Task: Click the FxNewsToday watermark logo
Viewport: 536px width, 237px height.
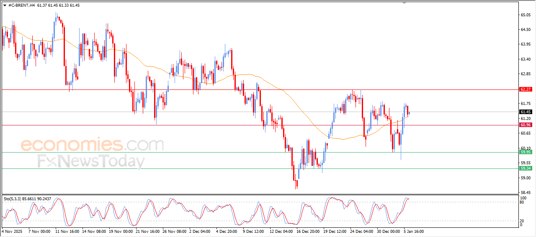Action: tap(91, 161)
